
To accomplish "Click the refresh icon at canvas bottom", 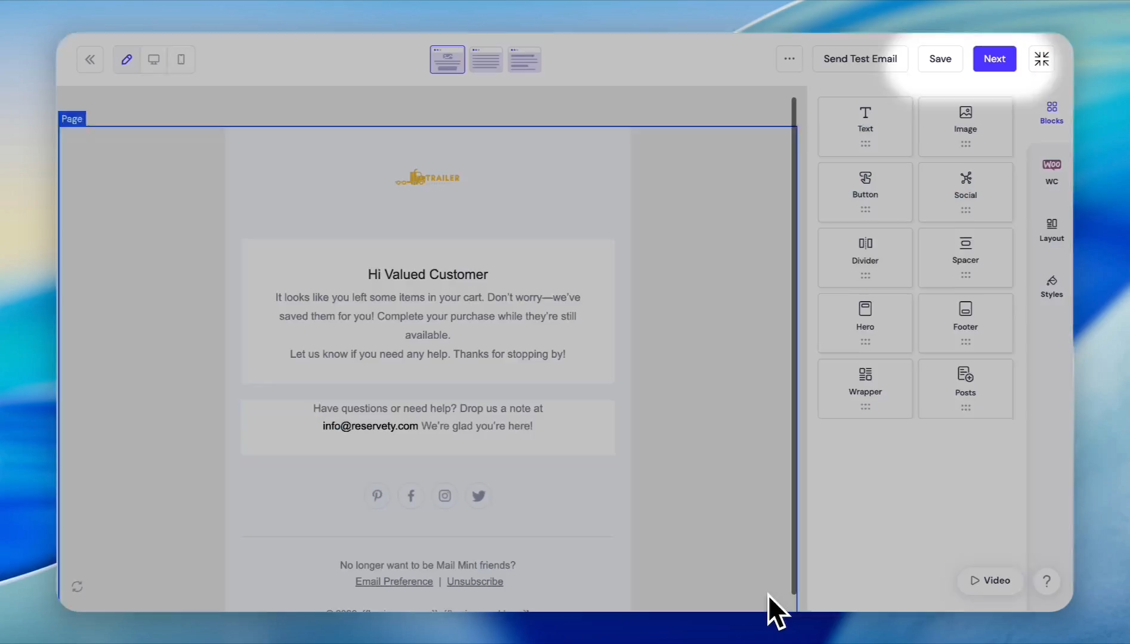I will point(77,587).
